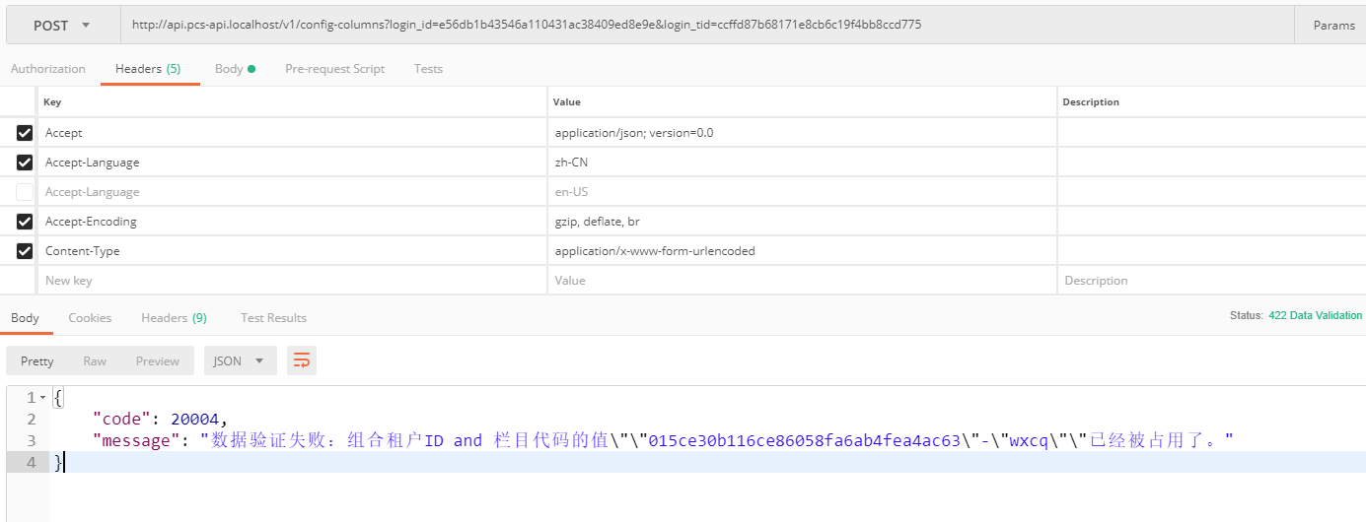The height and width of the screenshot is (522, 1366).
Task: Open the POST method dropdown
Action: tap(61, 25)
